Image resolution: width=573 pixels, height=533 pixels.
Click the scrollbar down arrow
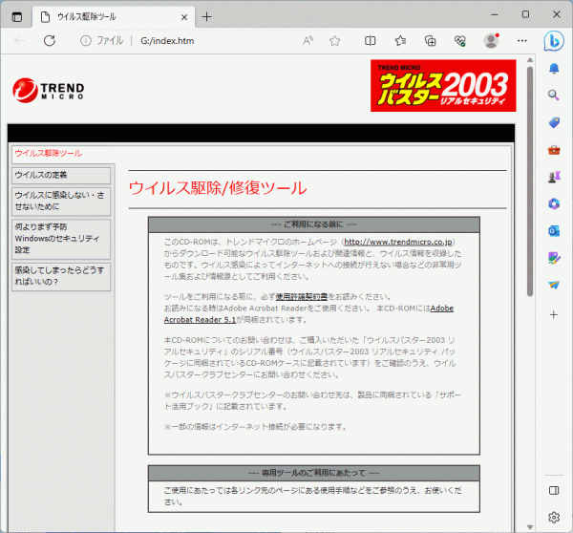pos(530,526)
